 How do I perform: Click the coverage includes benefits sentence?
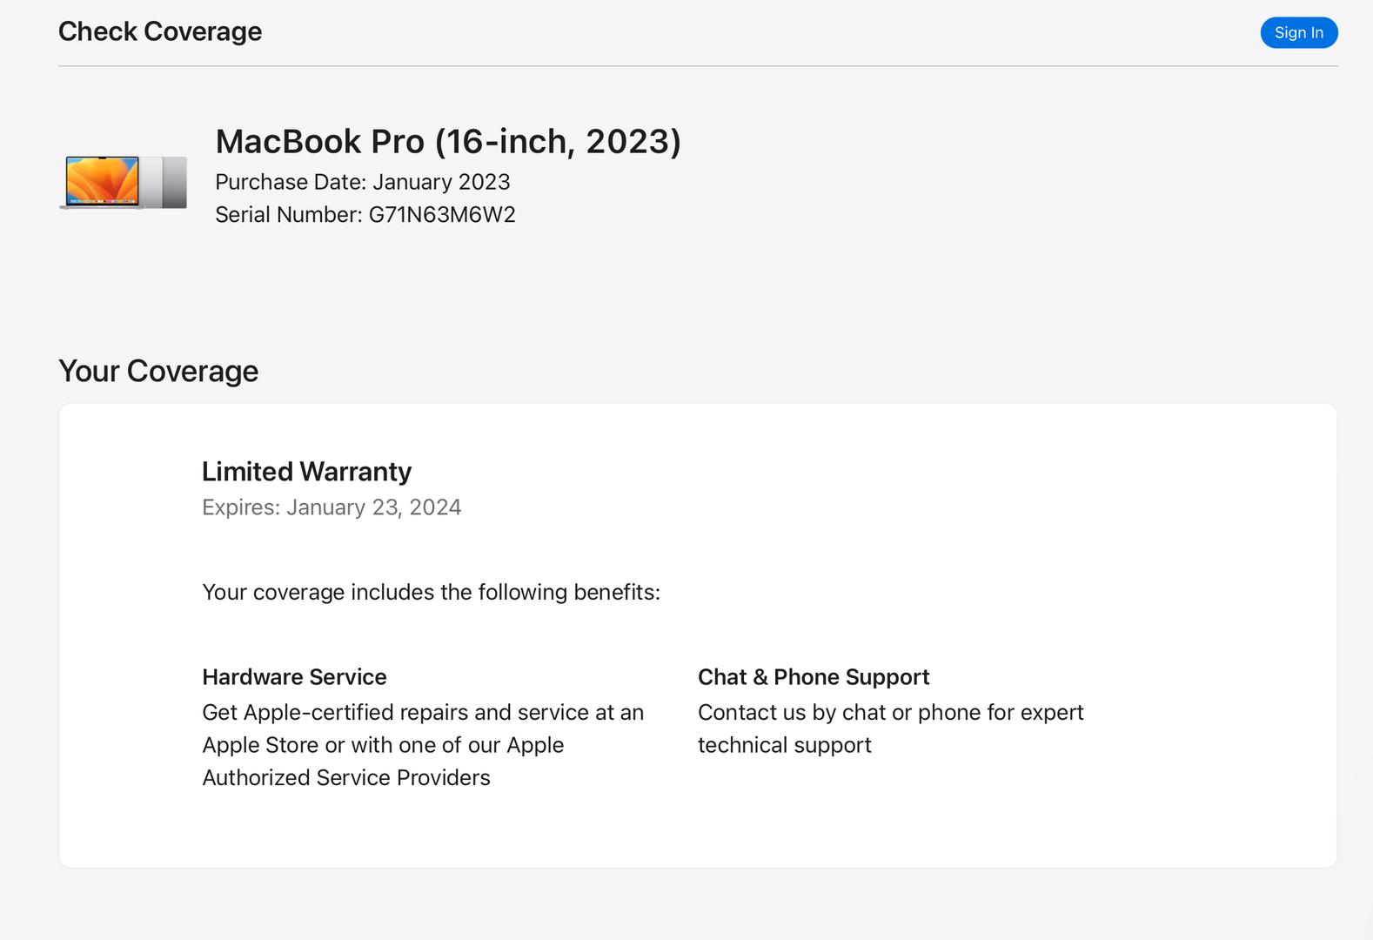[x=431, y=592]
